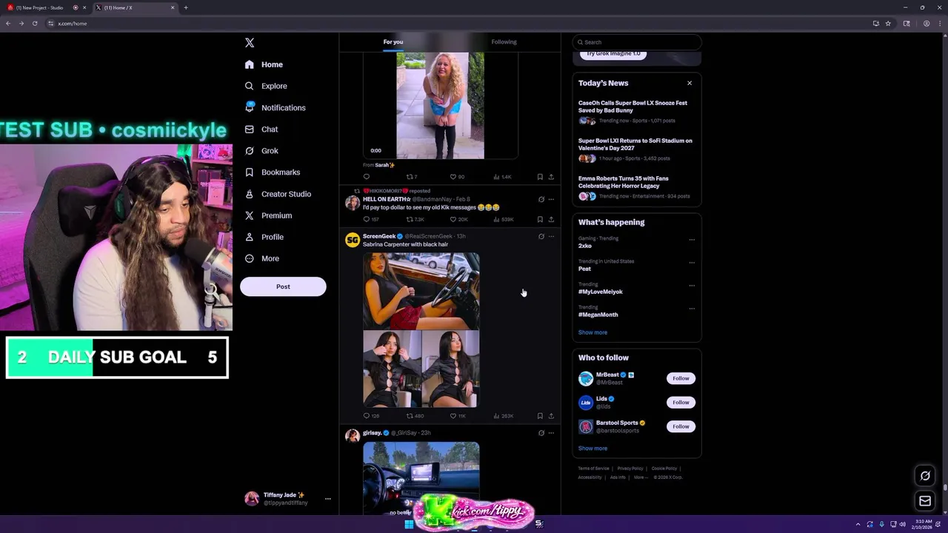View analytics of ScreenGeek post

point(503,416)
